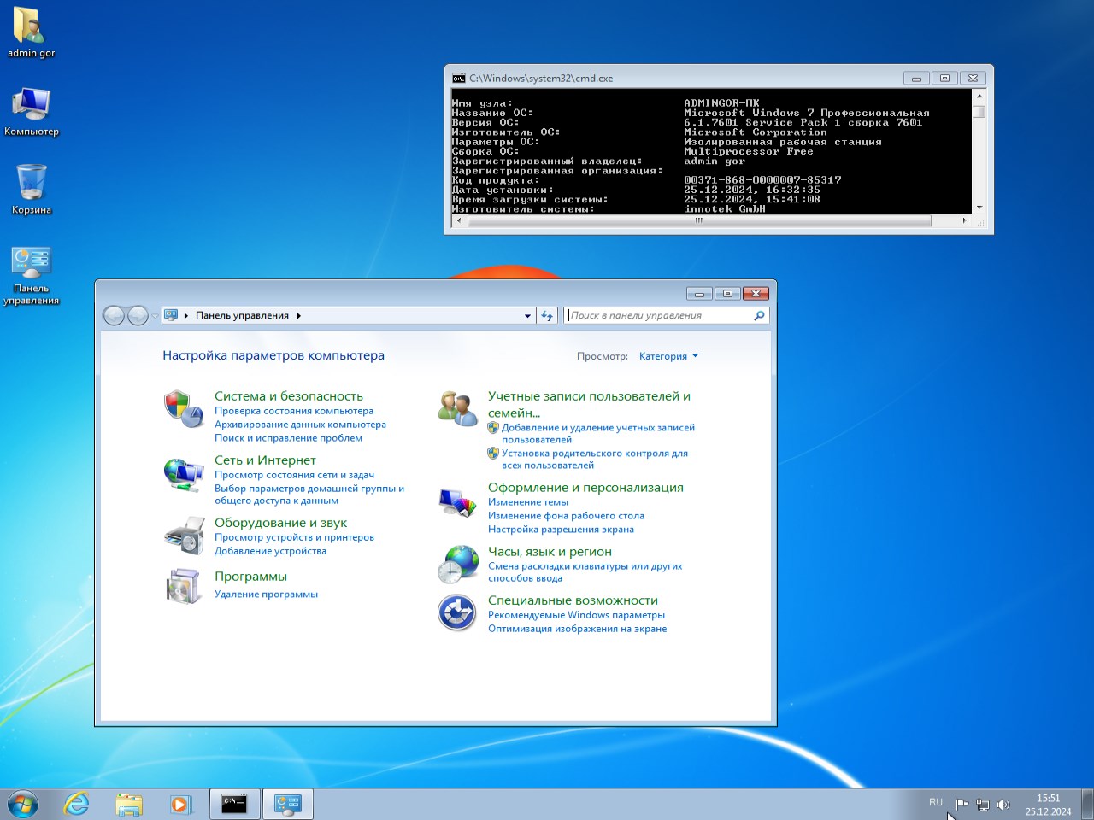
Task: Open the Часы, язык и регион clock icon
Action: click(x=457, y=565)
